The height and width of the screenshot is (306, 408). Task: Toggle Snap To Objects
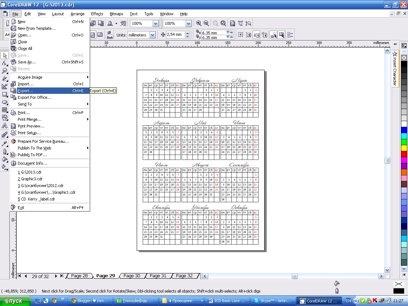tap(256, 35)
